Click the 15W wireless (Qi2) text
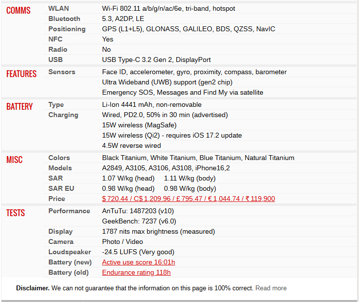Image resolution: width=359 pixels, height=302 pixels. [x=172, y=135]
